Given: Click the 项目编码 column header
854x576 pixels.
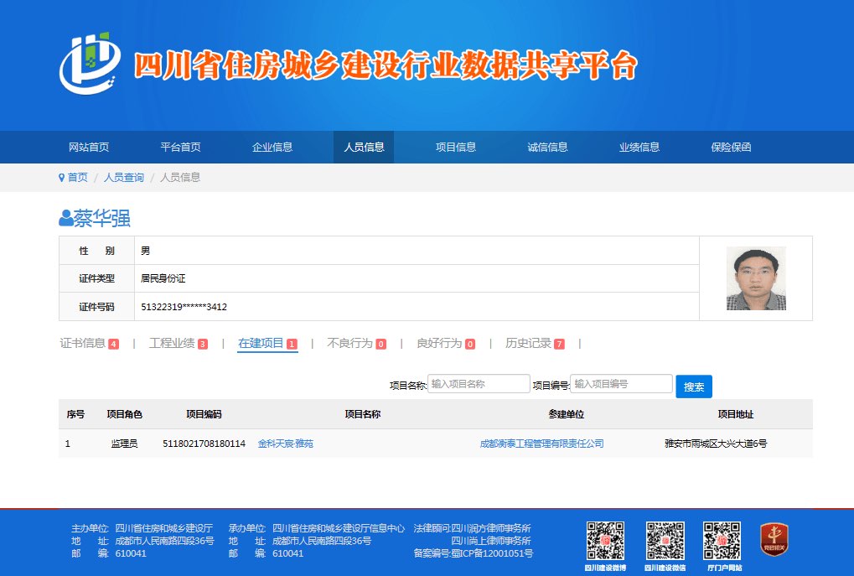Looking at the screenshot, I should 204,414.
